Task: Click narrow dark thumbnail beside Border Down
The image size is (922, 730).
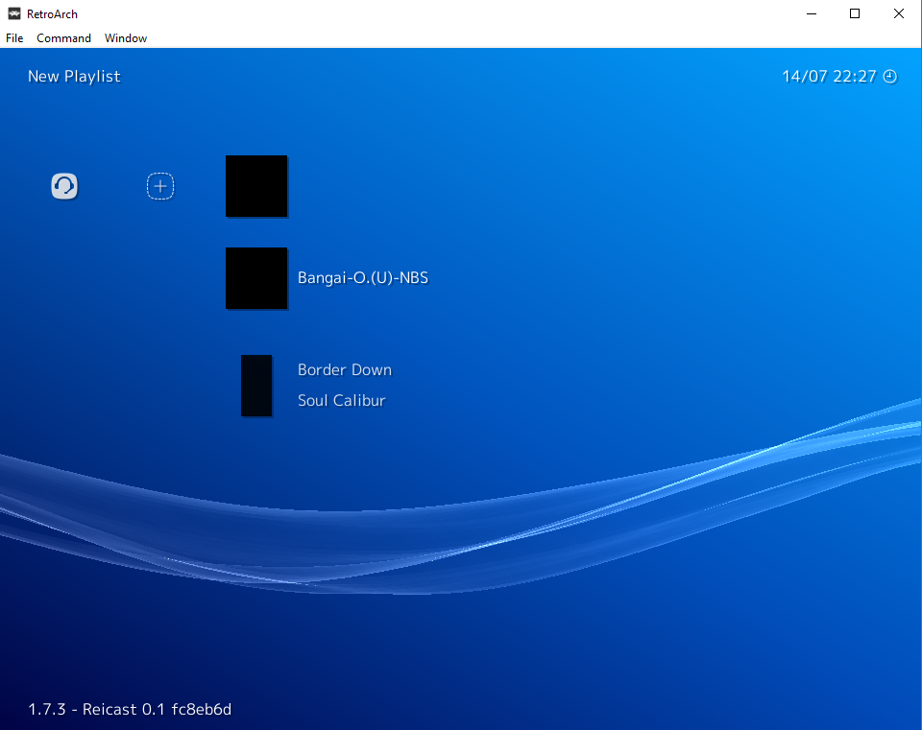Action: (256, 386)
